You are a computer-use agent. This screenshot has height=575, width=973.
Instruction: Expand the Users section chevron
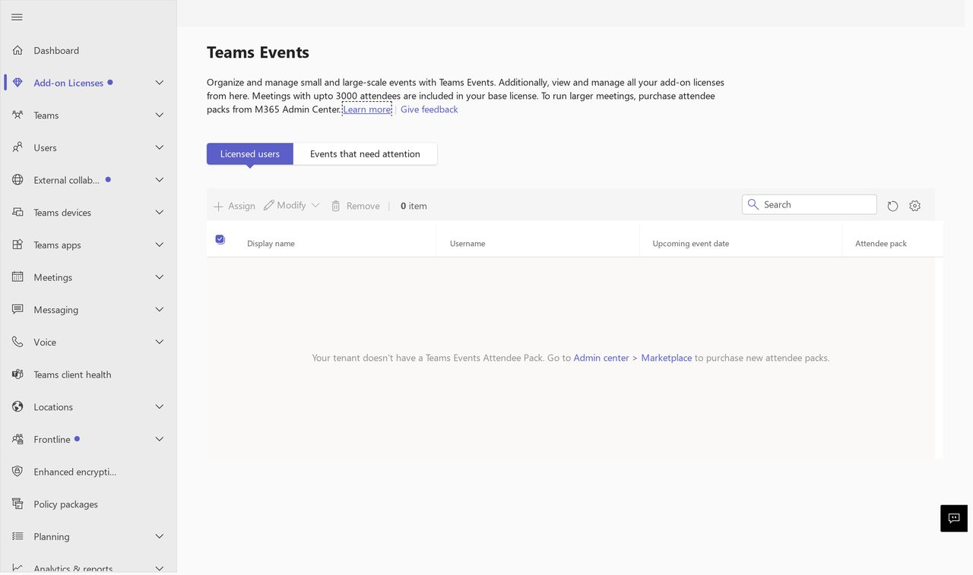160,147
